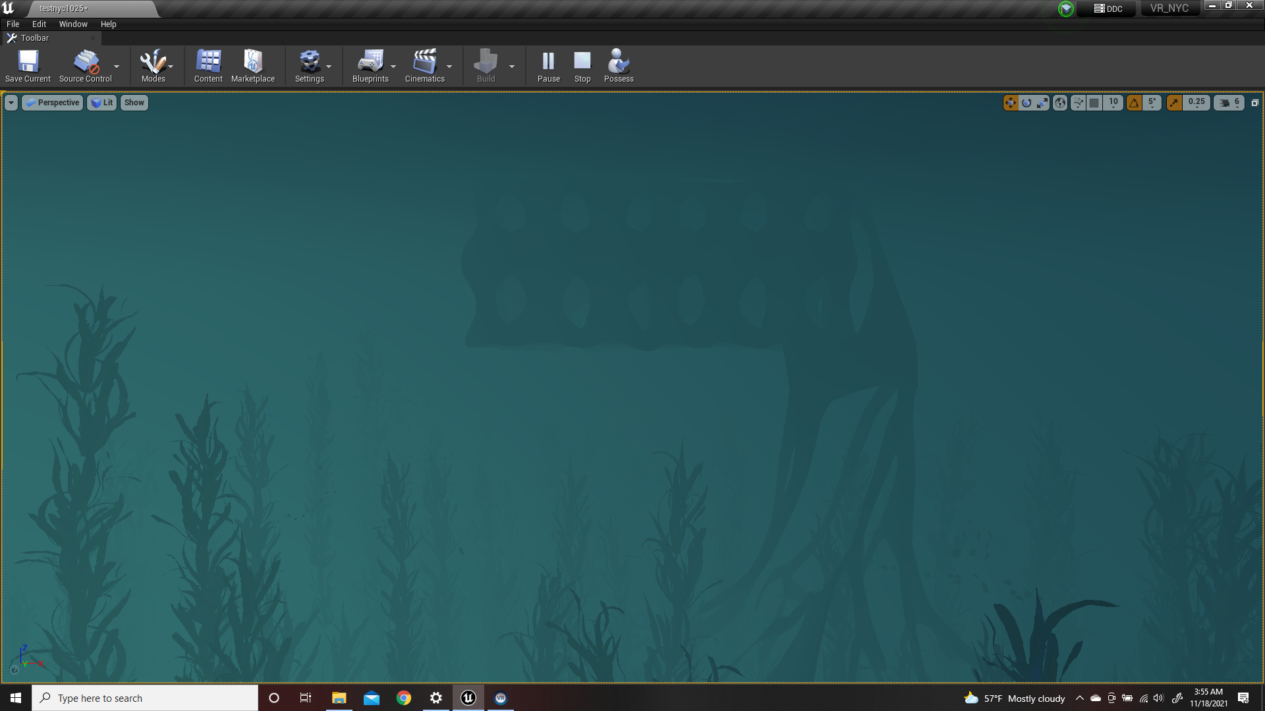The image size is (1265, 711).
Task: Open the Show flags menu
Action: [x=134, y=103]
